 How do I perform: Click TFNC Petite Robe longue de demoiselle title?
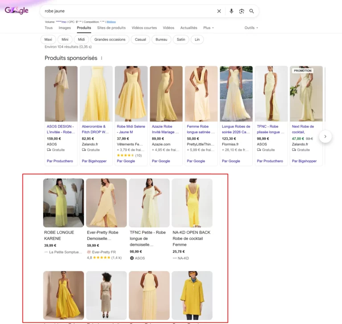click(x=148, y=238)
